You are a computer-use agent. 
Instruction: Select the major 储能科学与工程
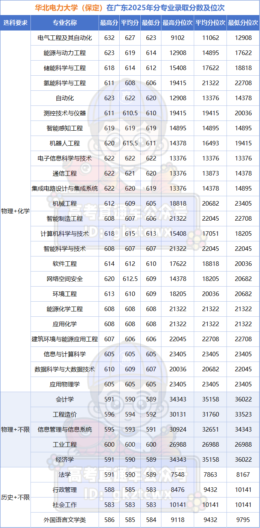pyautogui.click(x=65, y=68)
